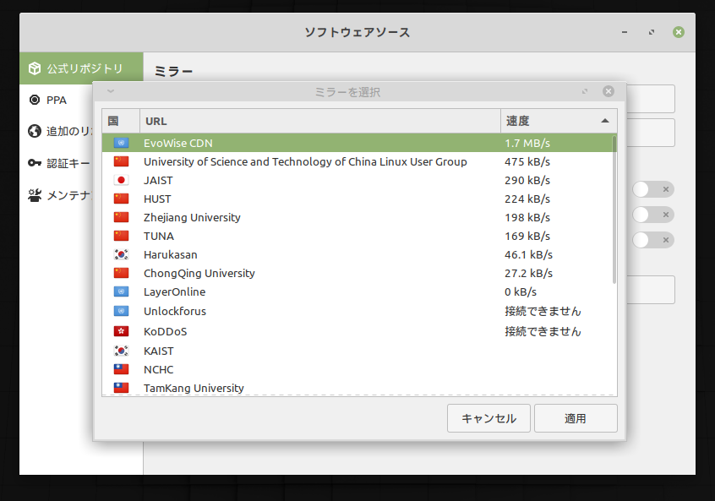Click the 適用 button to apply mirror
The width and height of the screenshot is (715, 501).
(576, 418)
